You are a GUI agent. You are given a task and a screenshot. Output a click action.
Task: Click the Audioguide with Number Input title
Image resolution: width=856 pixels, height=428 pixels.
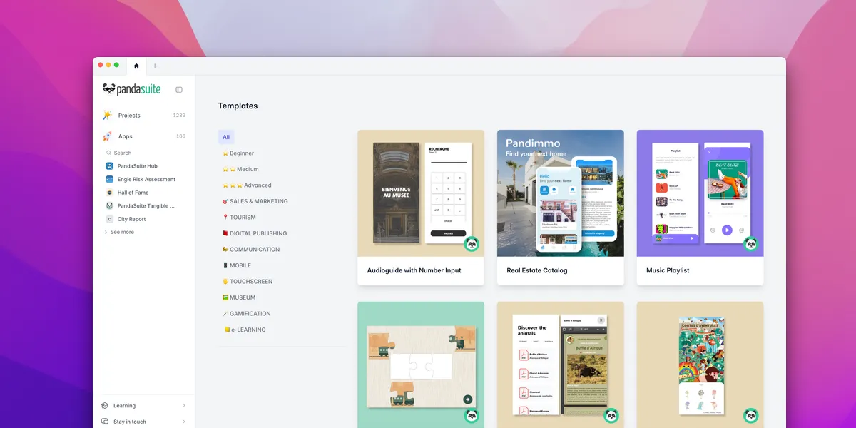(414, 271)
